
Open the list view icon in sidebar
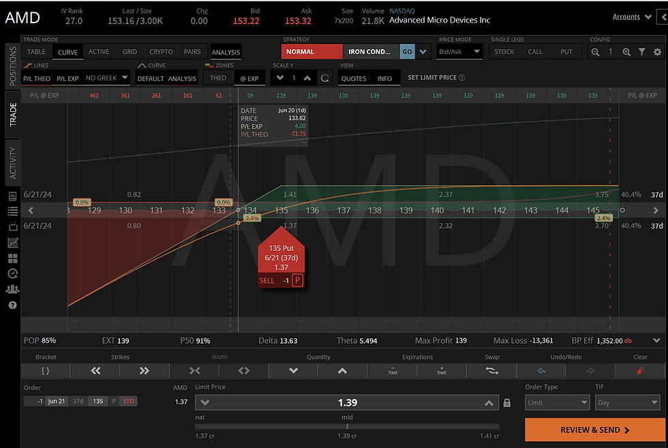12,211
